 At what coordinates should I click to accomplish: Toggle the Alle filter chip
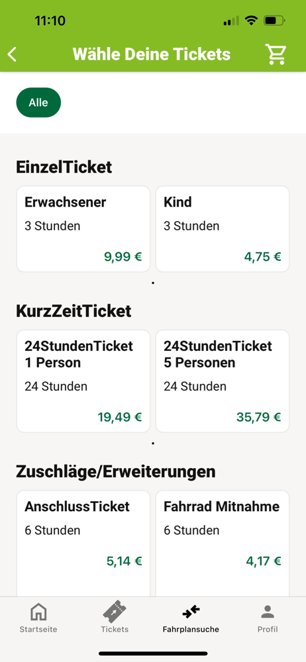tap(38, 103)
